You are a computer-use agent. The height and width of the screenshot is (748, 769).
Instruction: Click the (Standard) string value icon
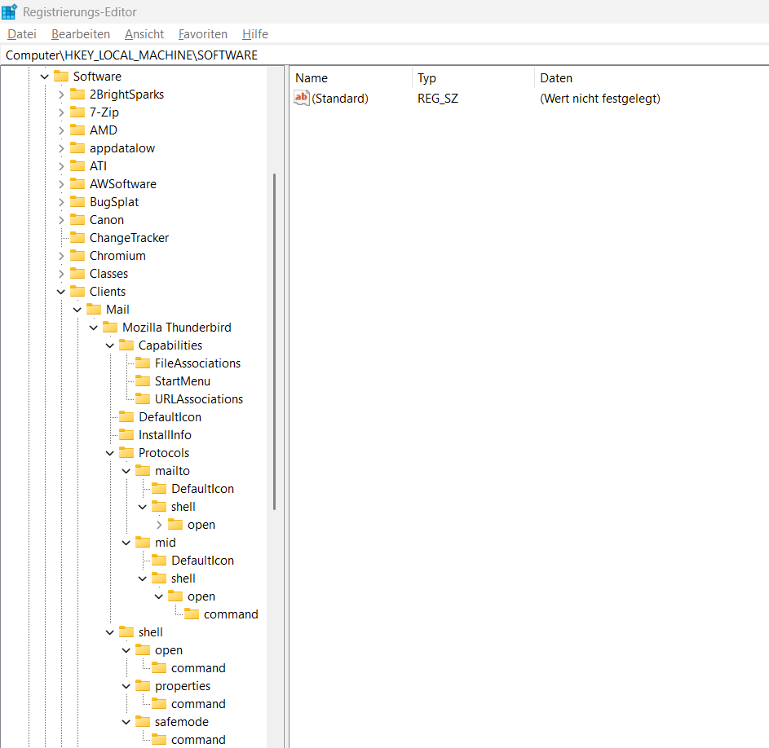coord(302,98)
